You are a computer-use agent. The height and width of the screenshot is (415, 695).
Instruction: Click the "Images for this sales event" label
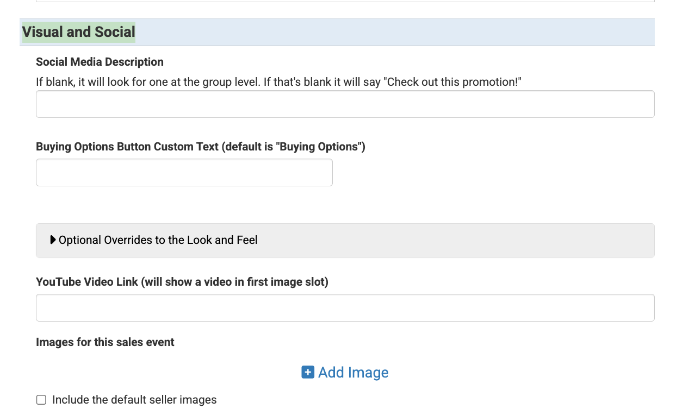point(105,342)
